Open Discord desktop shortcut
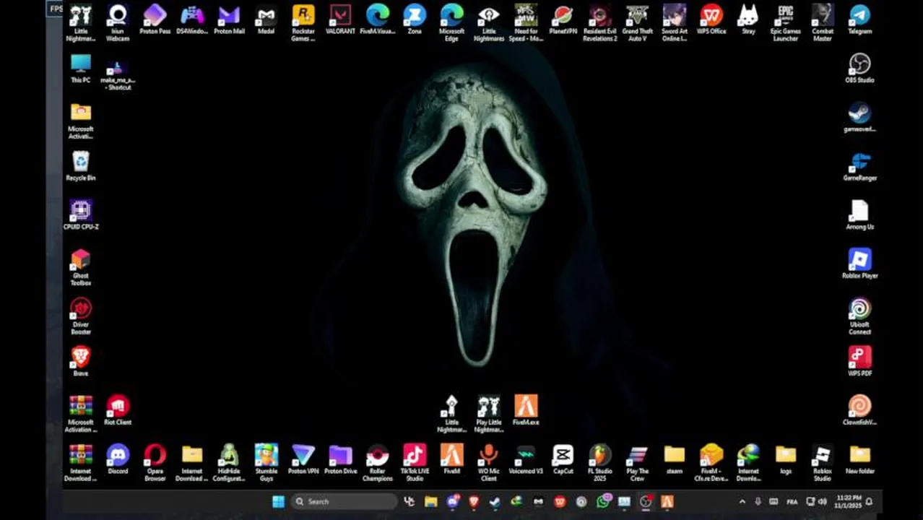The width and height of the screenshot is (923, 520). point(118,459)
